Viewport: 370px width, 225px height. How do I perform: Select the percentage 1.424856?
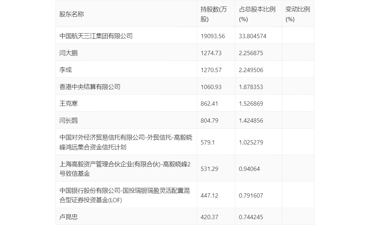251,121
